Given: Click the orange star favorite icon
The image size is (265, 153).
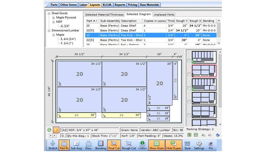Looking at the screenshot, I should (56, 130).
